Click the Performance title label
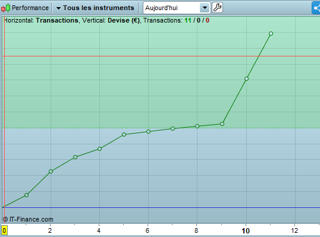 (x=30, y=8)
